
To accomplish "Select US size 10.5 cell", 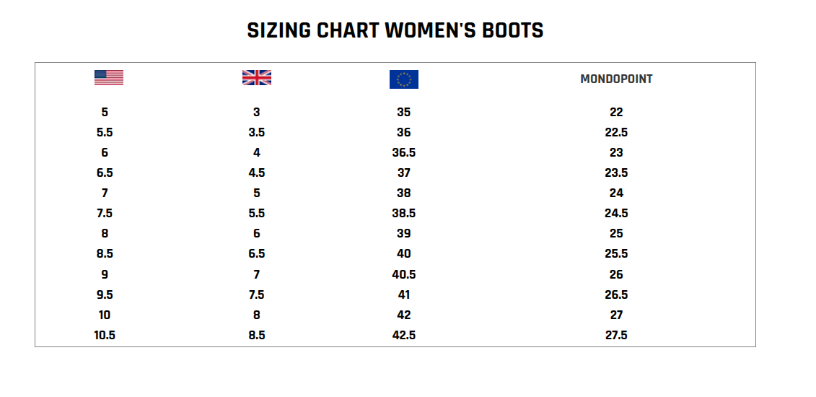I will point(105,335).
